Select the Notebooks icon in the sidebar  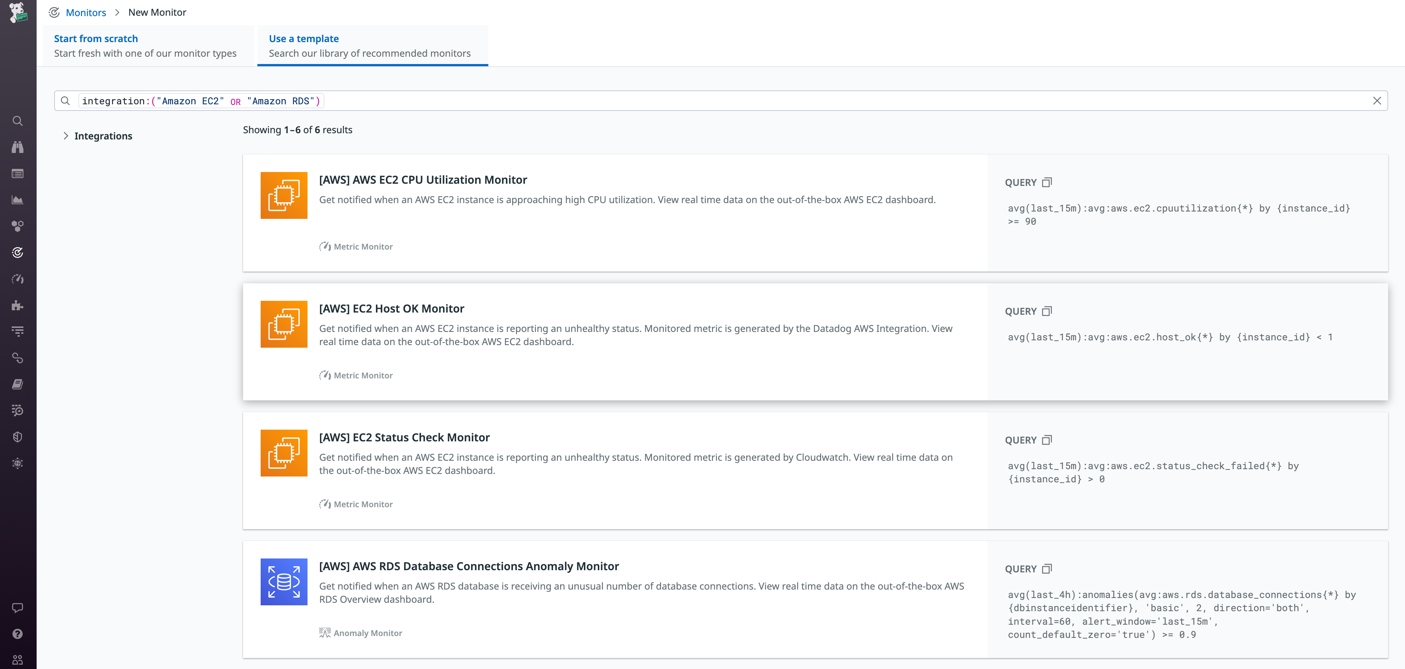click(18, 384)
